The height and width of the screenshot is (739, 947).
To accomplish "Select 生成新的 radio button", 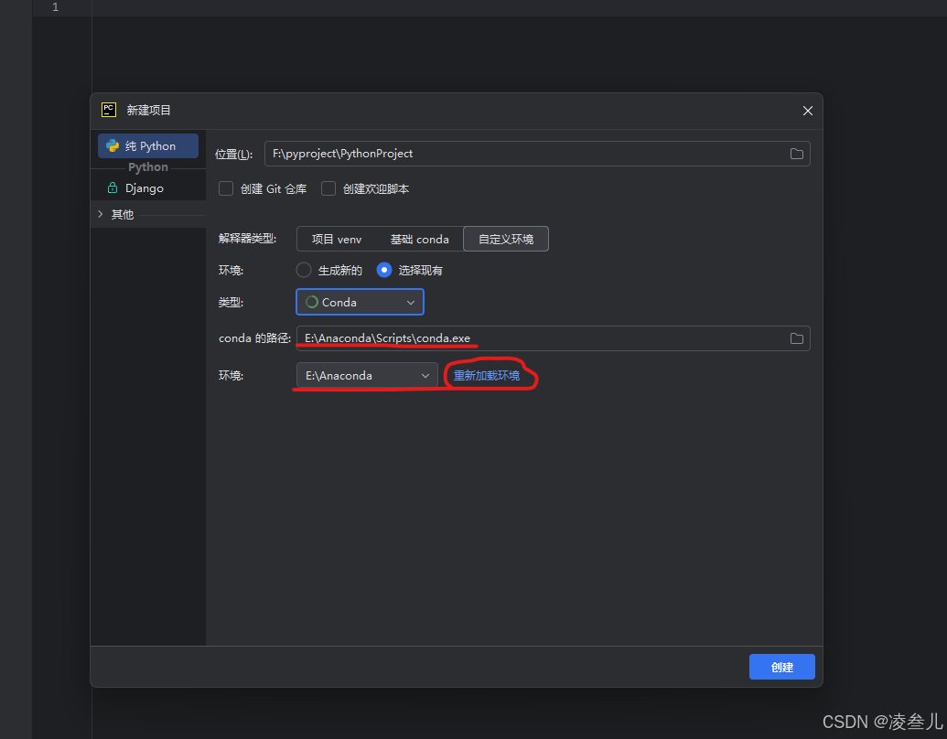I will click(304, 270).
